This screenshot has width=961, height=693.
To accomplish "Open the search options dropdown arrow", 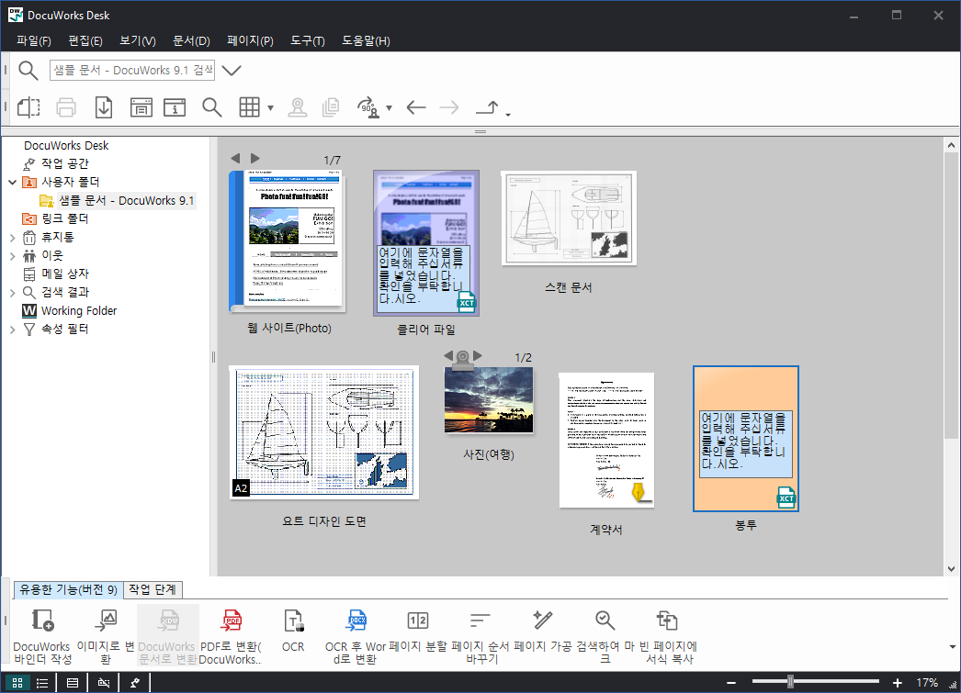I will tap(231, 71).
